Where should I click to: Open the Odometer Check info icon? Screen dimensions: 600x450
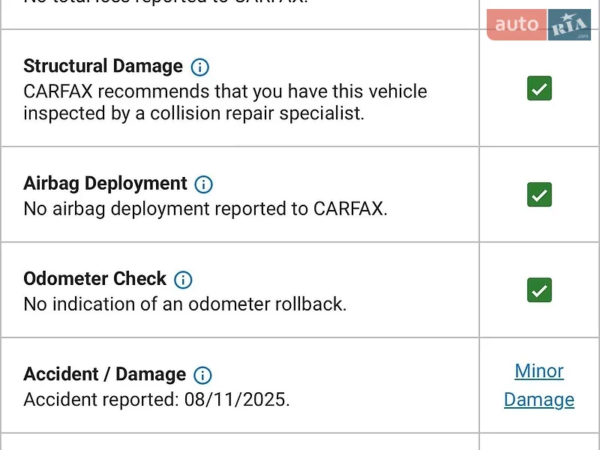coord(183,280)
